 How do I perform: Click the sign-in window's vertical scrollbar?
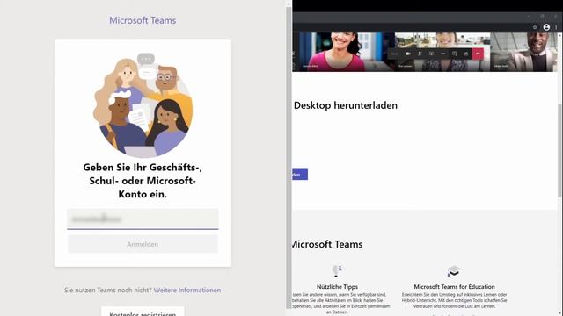click(289, 158)
